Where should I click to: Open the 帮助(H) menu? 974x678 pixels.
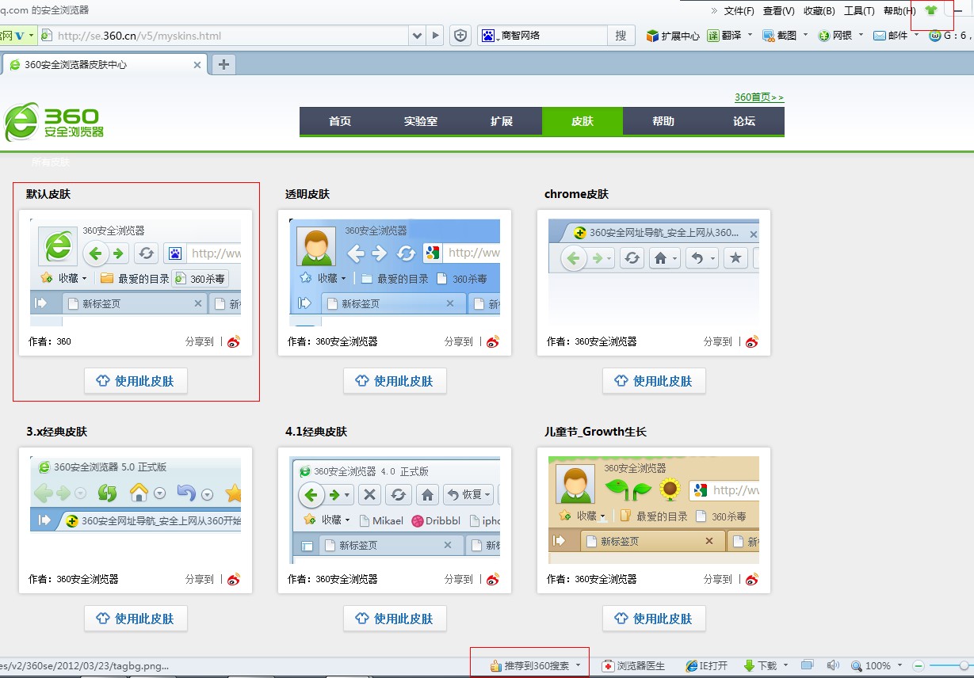click(x=899, y=11)
